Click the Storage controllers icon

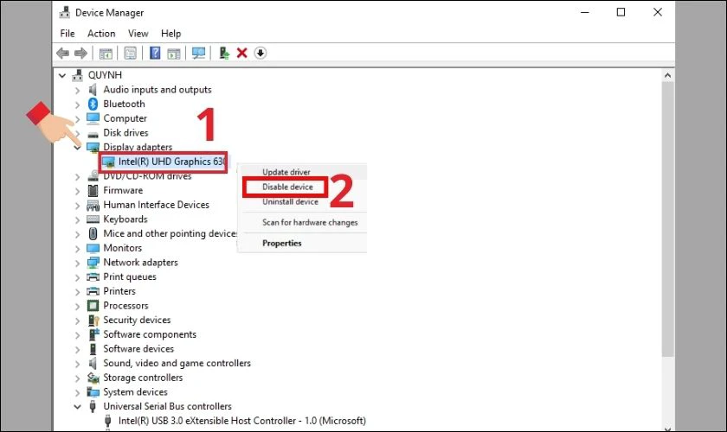(x=93, y=378)
